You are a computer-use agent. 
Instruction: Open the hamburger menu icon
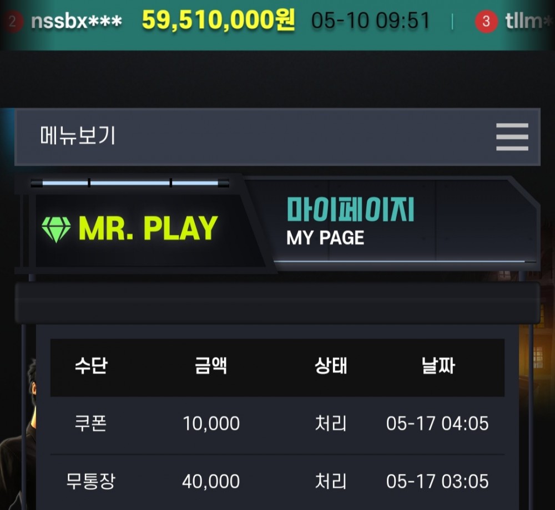tap(512, 137)
